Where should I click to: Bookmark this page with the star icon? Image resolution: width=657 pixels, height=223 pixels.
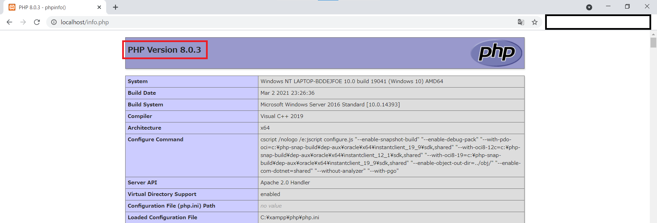[x=534, y=22]
